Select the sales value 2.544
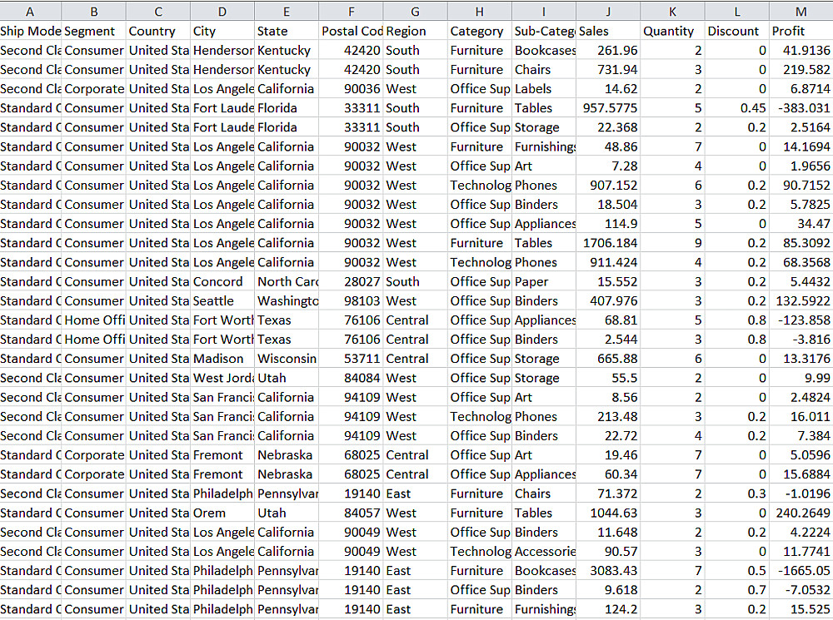 click(x=608, y=340)
